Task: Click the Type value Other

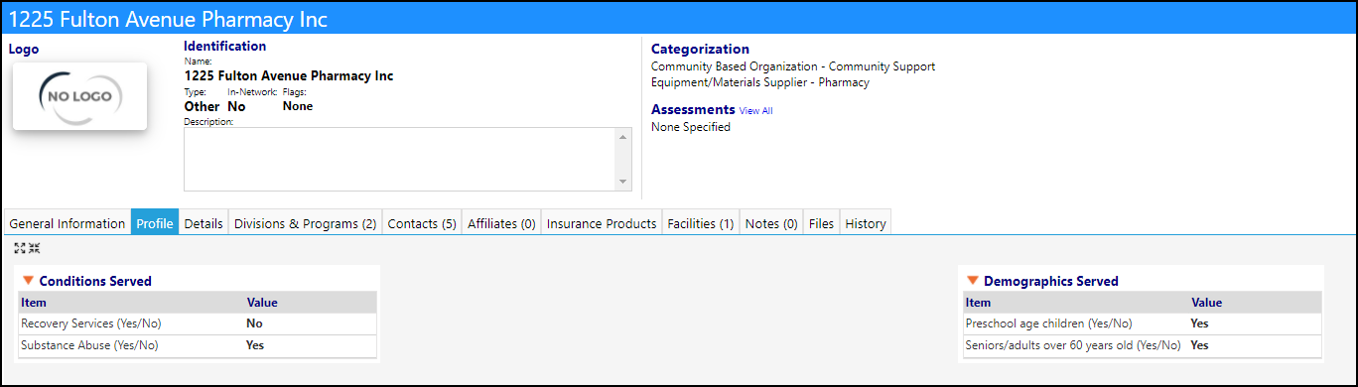Action: tap(203, 106)
